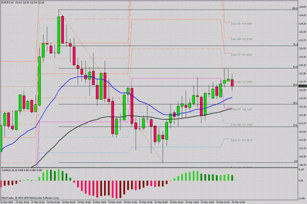This screenshot has height=204, width=307.
Task: Click the 134.55 price axis value
Action: pyautogui.click(x=303, y=7)
